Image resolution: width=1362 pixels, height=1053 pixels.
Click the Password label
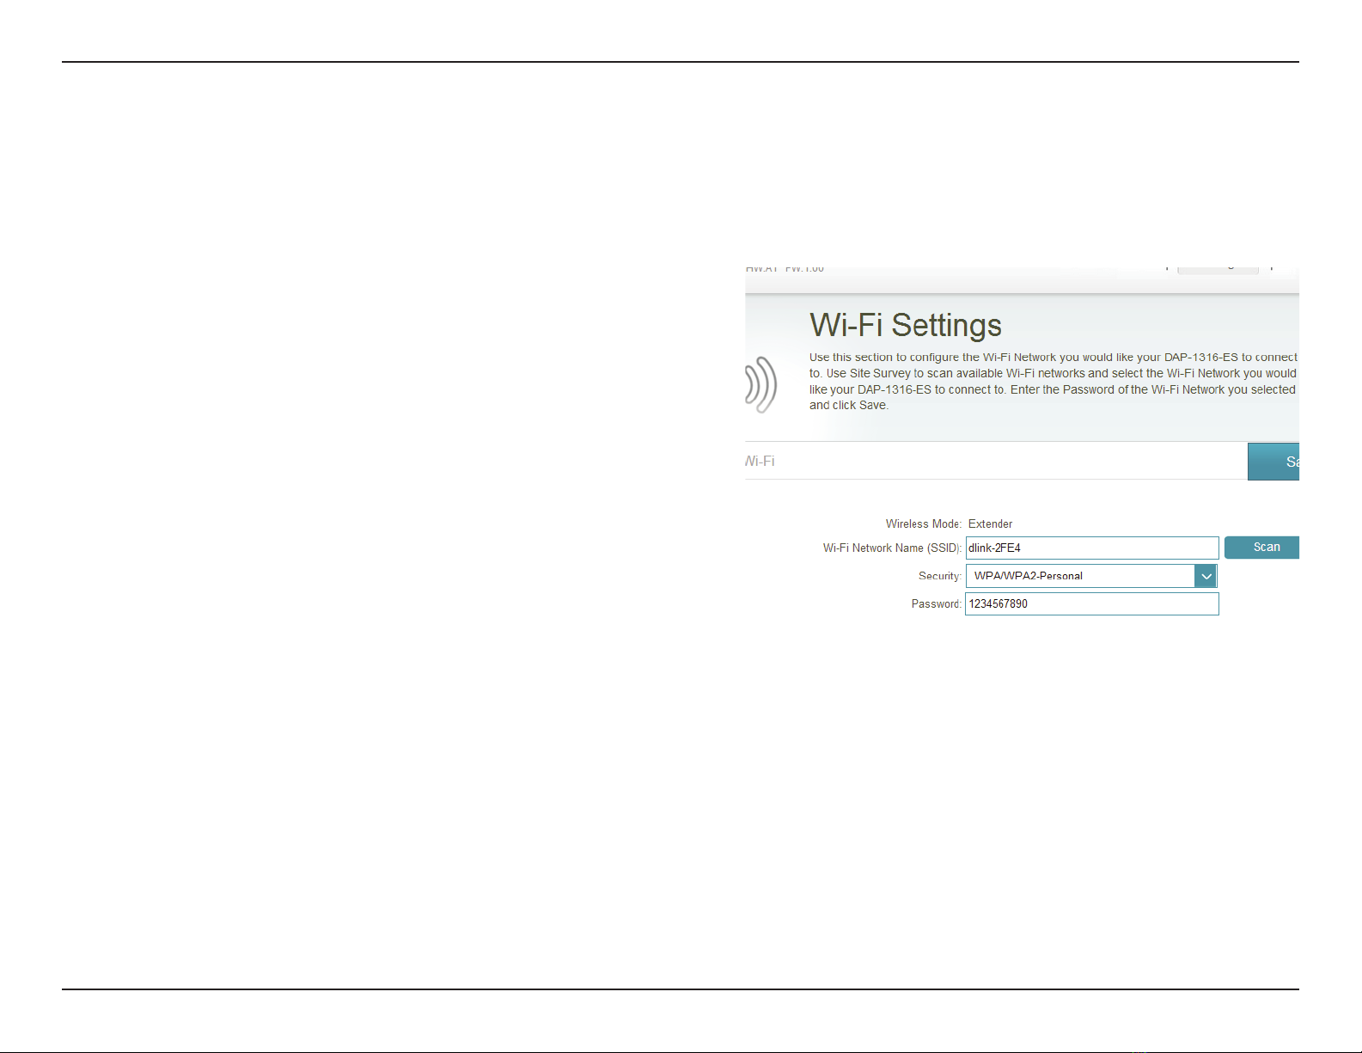[937, 604]
